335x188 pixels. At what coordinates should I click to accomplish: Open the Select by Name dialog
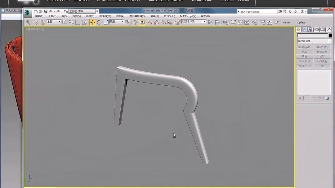tap(72, 22)
